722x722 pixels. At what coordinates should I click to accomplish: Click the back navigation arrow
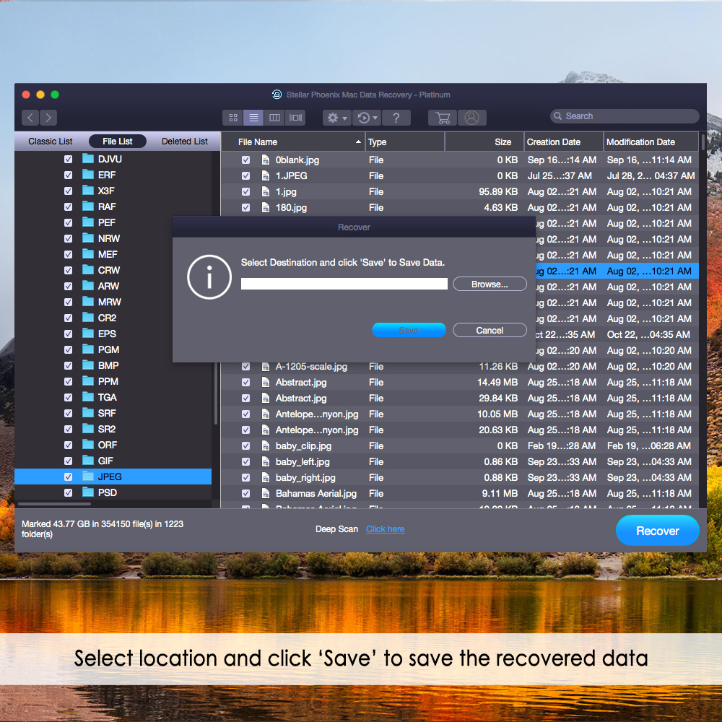click(30, 118)
